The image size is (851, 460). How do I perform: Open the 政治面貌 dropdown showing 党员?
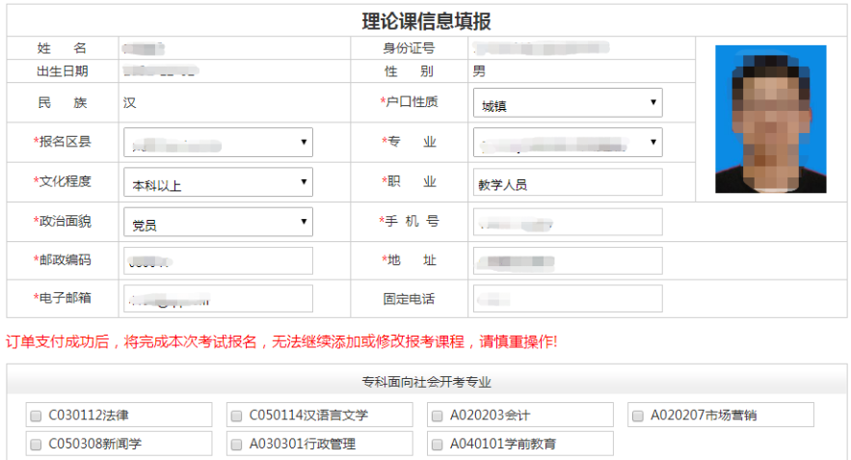point(218,222)
